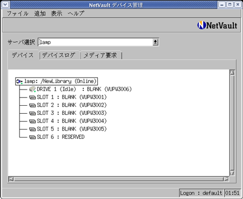Open the 追加 menu
Screen dimensions: 243x199
point(40,13)
